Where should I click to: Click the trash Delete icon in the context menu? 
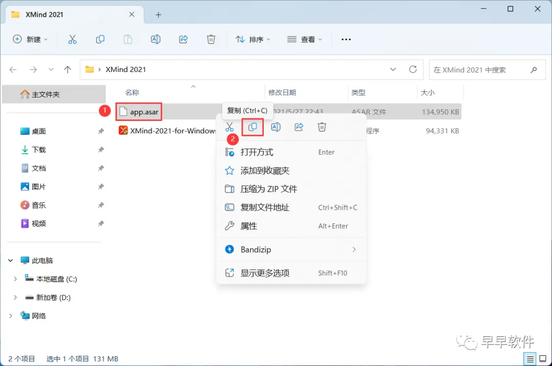[x=322, y=127]
